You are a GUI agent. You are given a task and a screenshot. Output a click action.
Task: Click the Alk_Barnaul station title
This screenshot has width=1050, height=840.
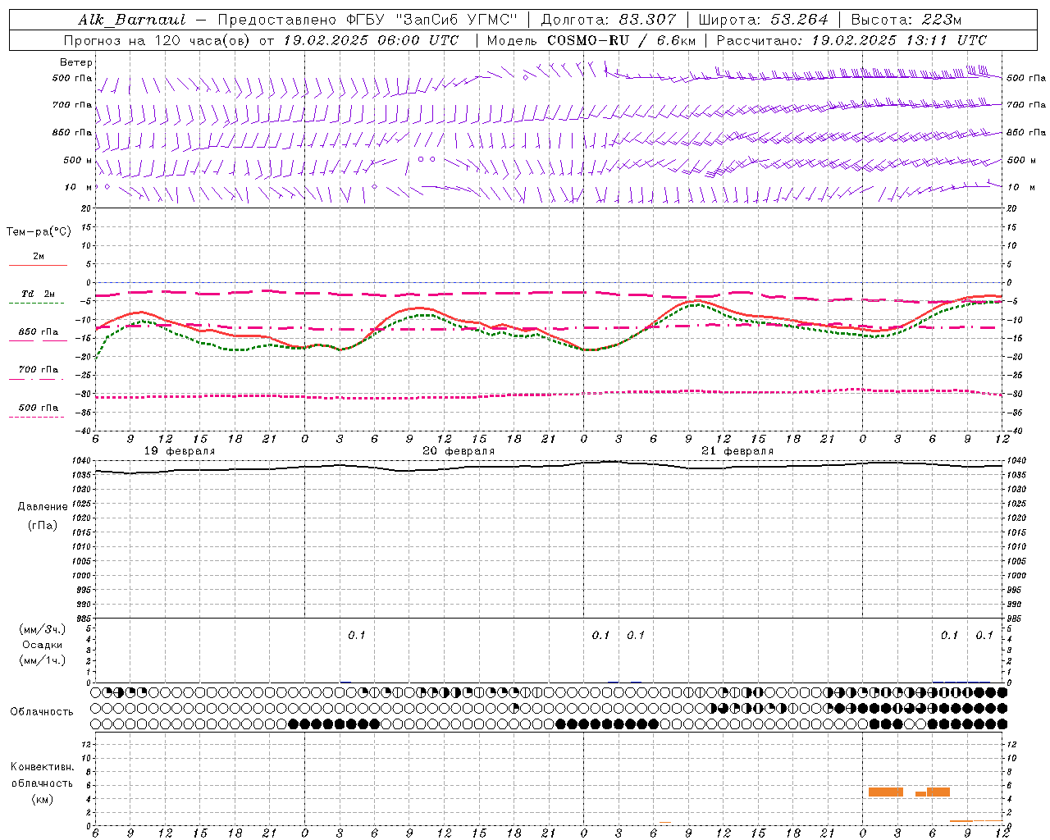point(132,20)
